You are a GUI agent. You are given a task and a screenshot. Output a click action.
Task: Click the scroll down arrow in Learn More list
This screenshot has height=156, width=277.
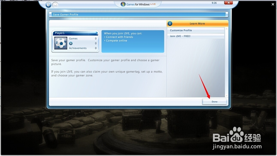pos(227,96)
